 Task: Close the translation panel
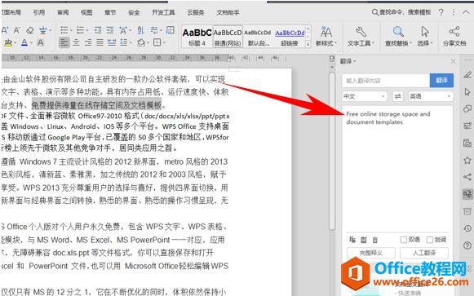[x=453, y=62]
